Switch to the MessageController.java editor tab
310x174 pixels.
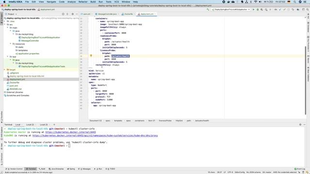pyautogui.click(x=107, y=14)
